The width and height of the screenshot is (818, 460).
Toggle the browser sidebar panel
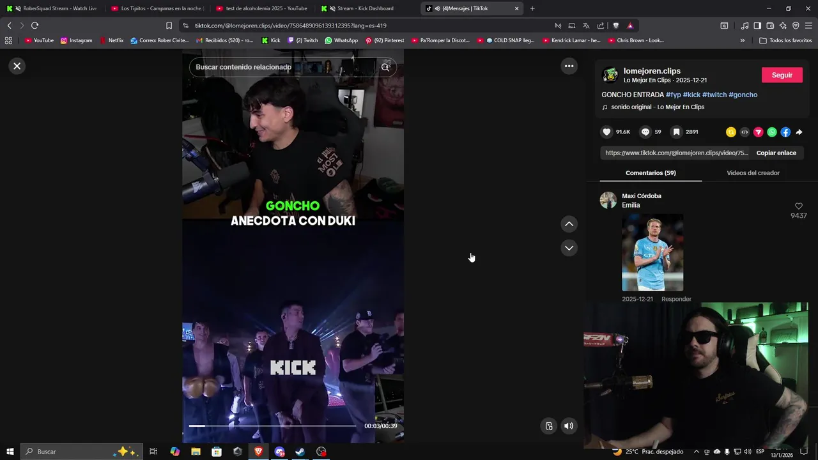click(757, 26)
